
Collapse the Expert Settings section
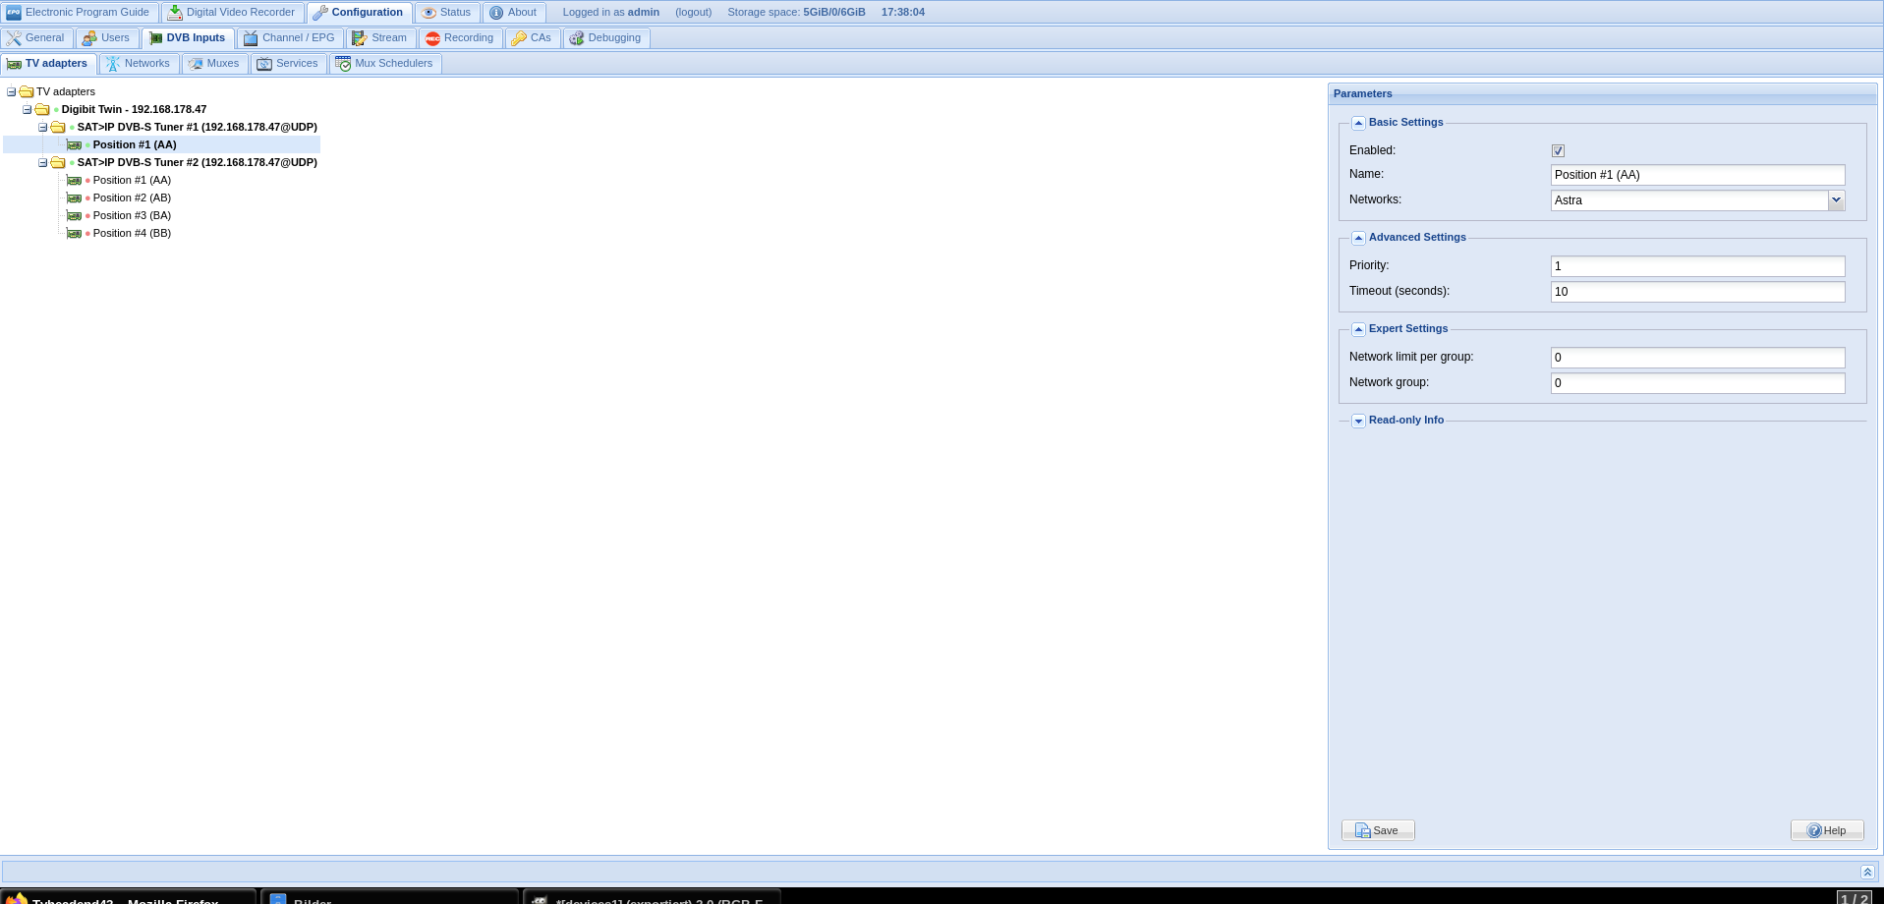pyautogui.click(x=1358, y=329)
